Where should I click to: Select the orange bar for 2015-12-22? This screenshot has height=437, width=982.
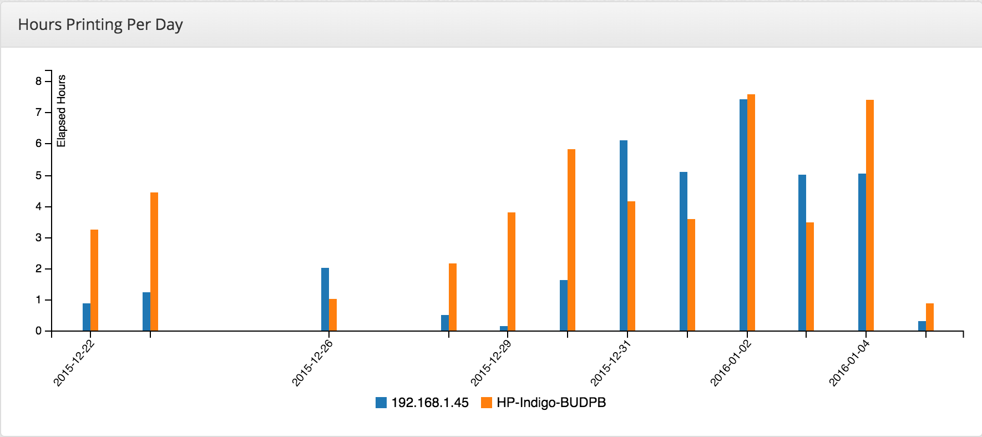click(x=94, y=280)
